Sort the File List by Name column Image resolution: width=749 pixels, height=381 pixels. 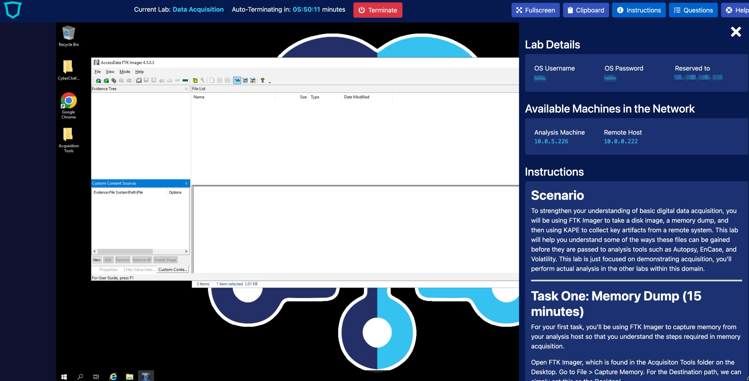click(233, 97)
